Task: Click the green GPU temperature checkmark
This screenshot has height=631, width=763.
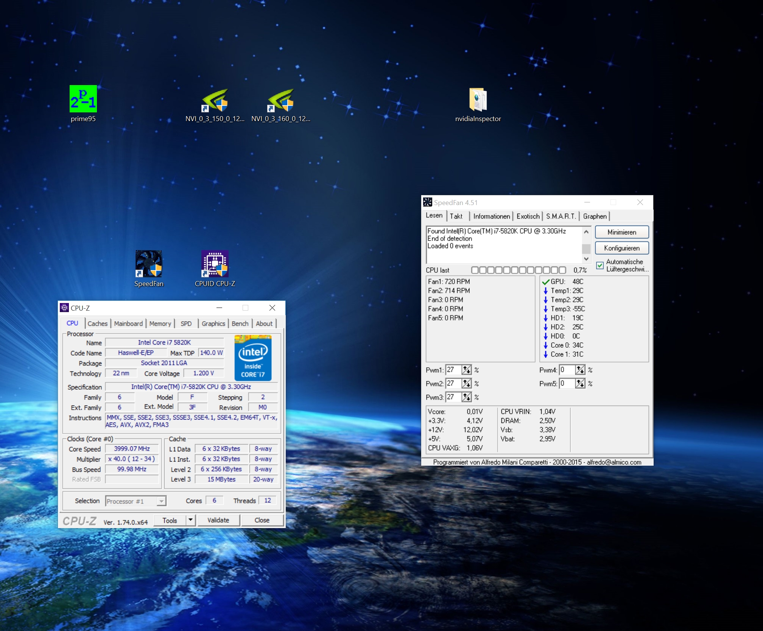Action: pos(545,282)
